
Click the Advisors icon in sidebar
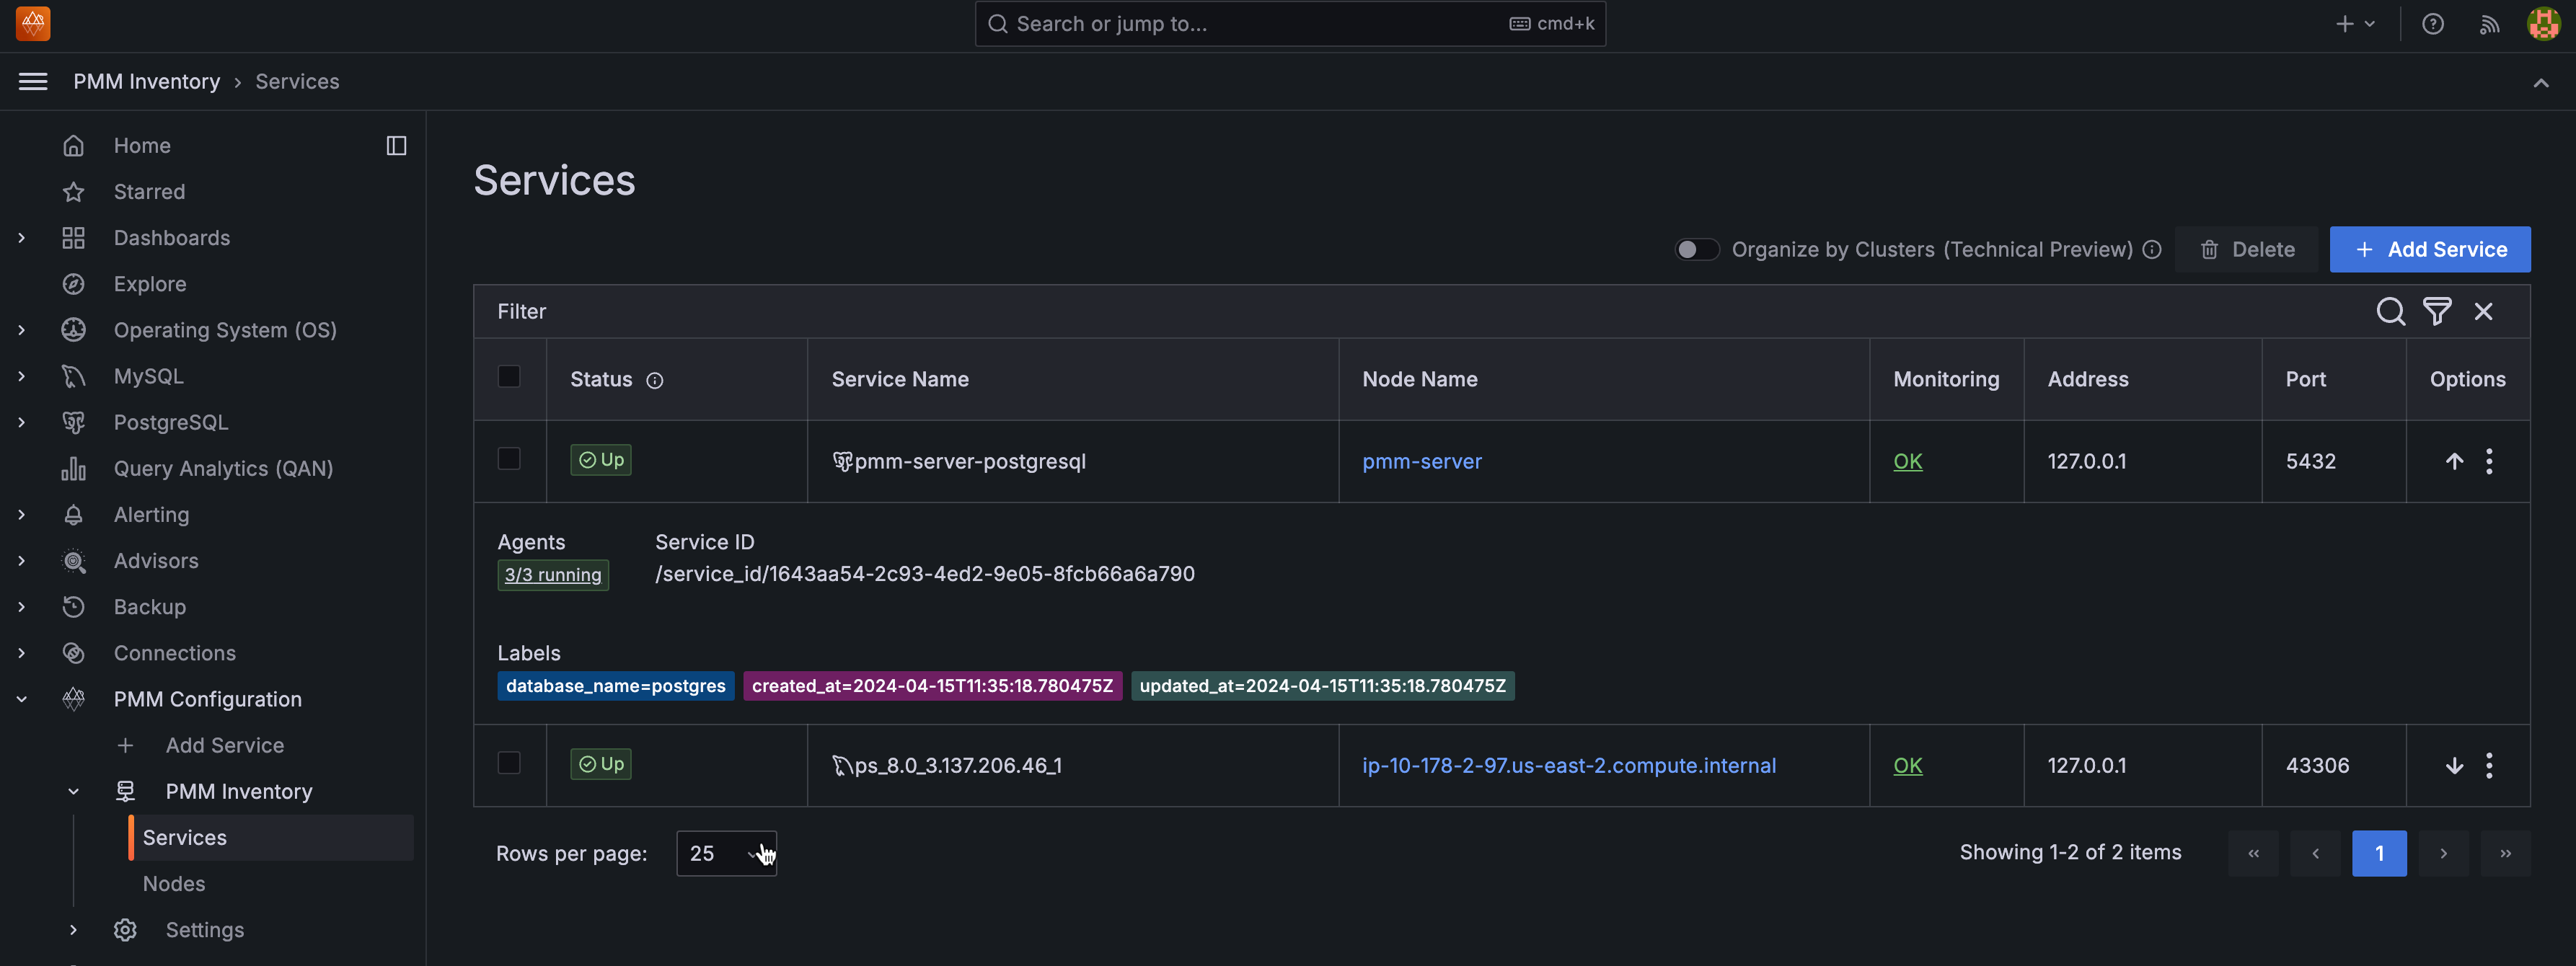(x=73, y=560)
